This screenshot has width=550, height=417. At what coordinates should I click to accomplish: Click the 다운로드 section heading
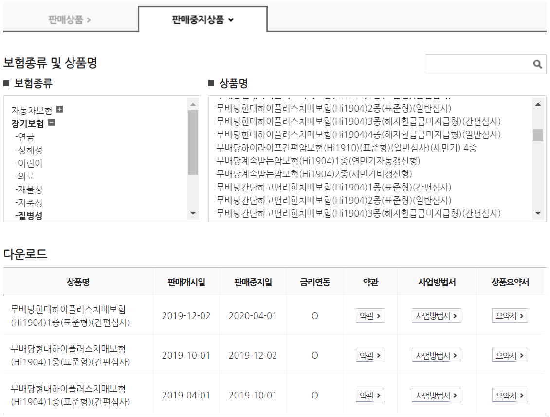point(25,254)
